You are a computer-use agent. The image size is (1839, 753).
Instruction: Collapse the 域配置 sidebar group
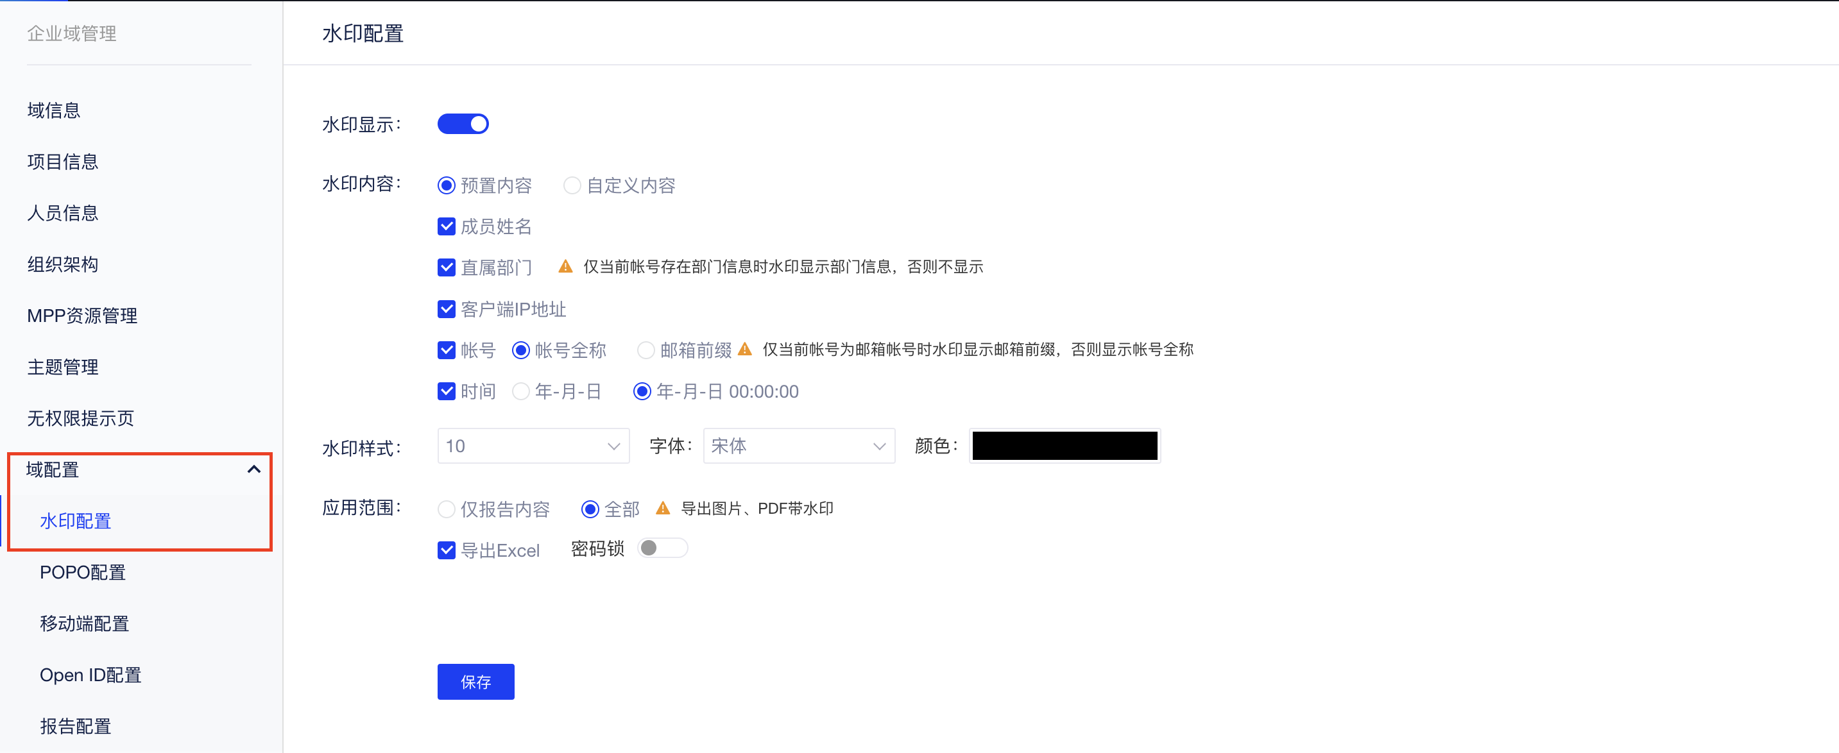click(x=253, y=469)
